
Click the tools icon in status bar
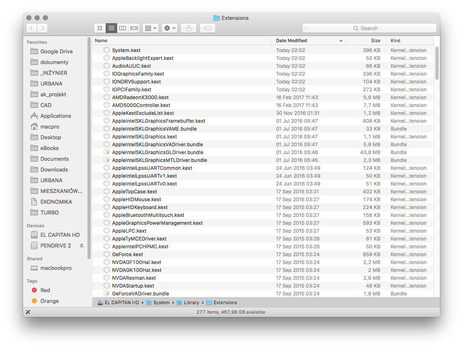click(x=28, y=312)
